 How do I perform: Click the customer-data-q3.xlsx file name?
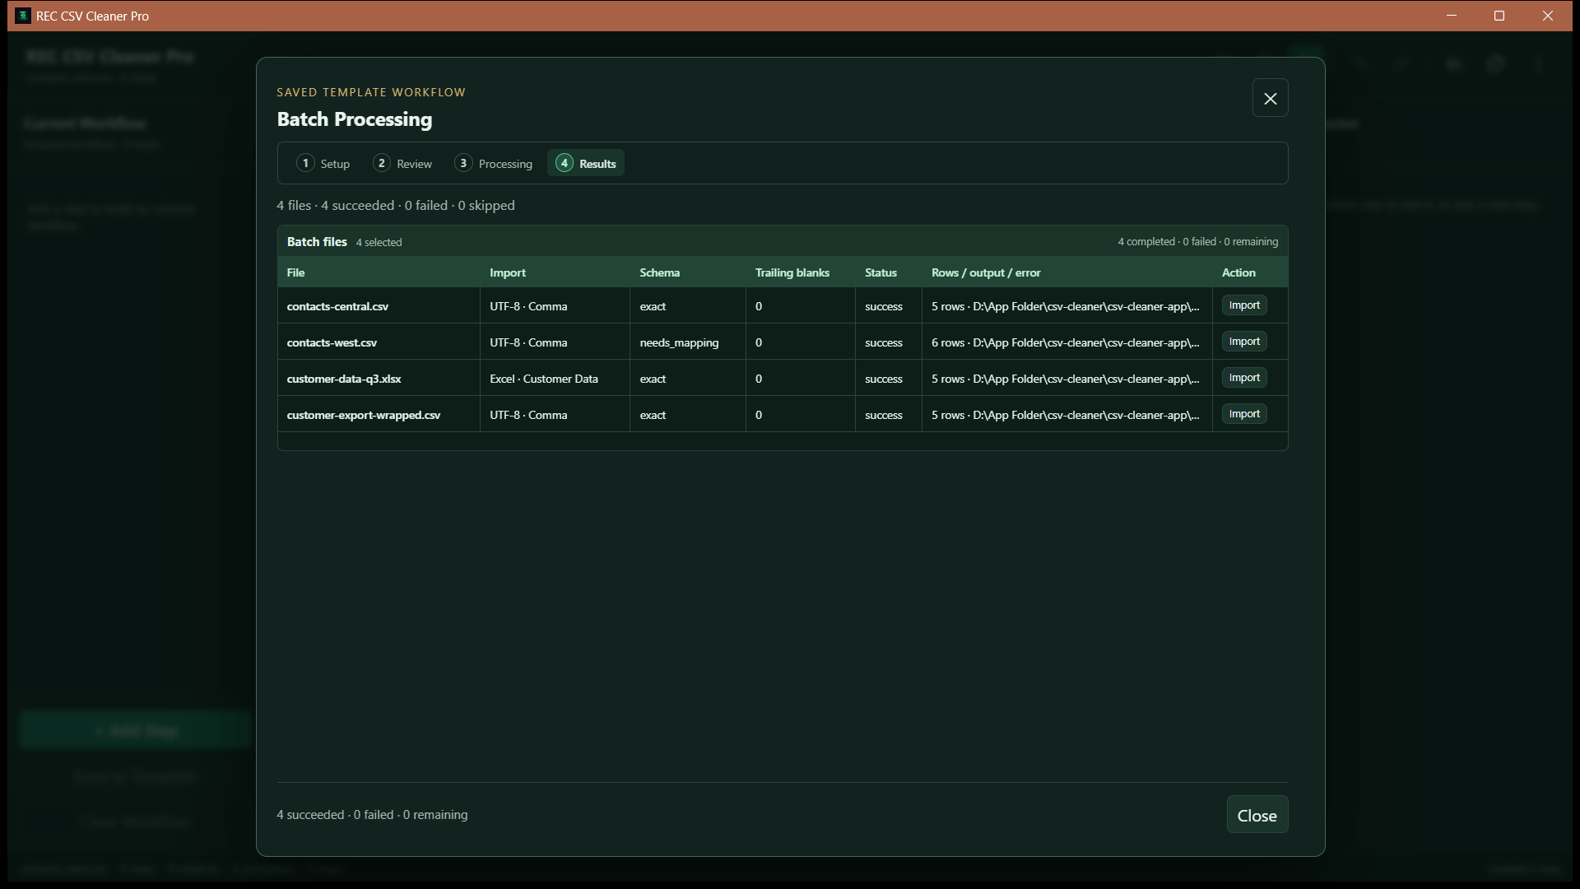(344, 379)
